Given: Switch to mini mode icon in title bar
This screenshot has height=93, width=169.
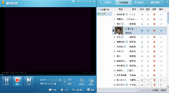Looking at the screenshot, I should (82, 2).
